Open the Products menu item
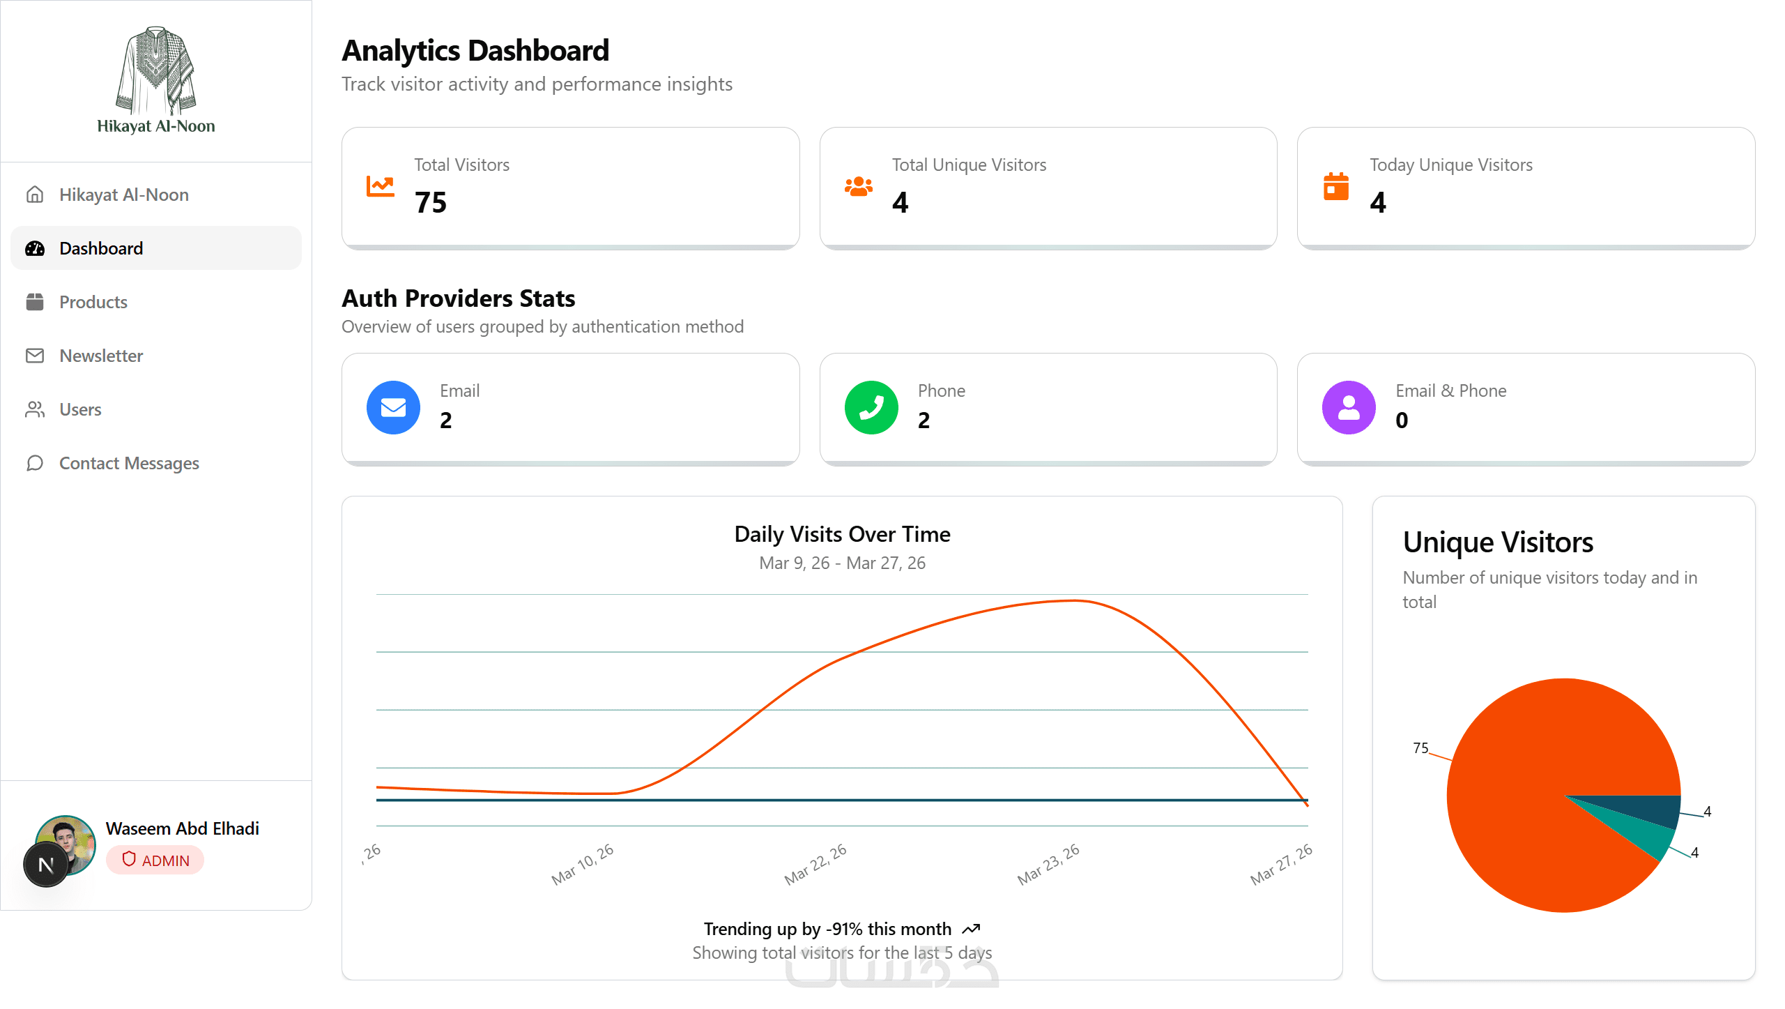 point(93,302)
